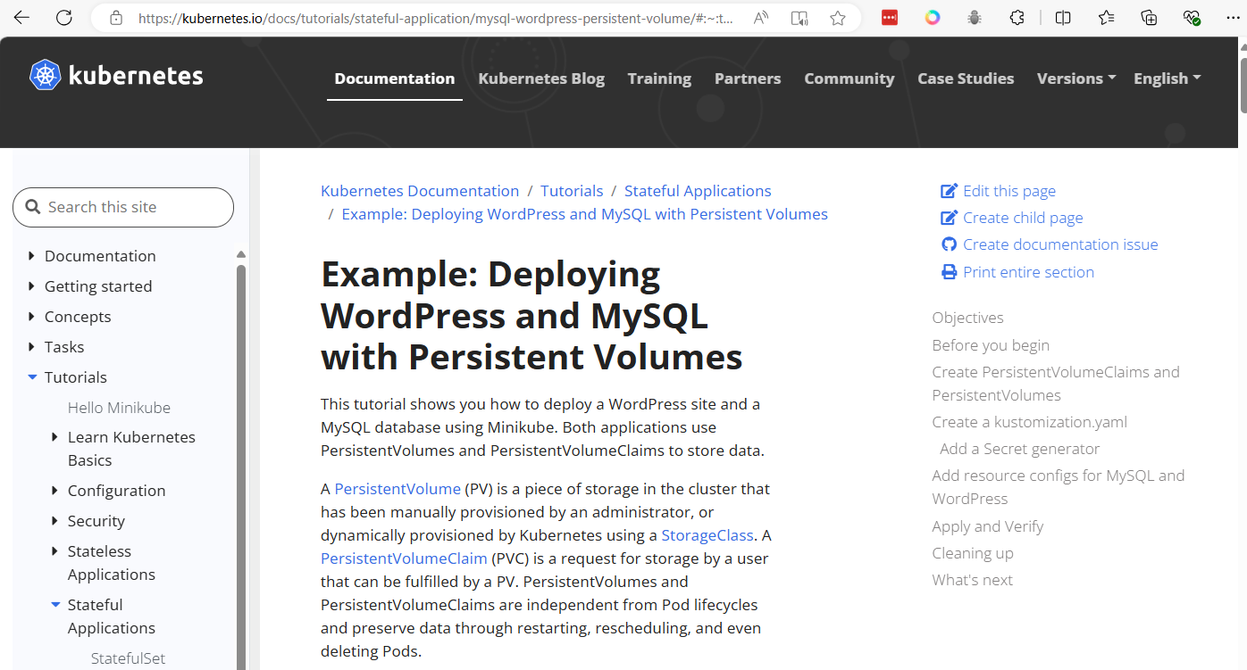Expand Documentation in sidebar tree
Screen dimensions: 1247x670
coord(32,256)
